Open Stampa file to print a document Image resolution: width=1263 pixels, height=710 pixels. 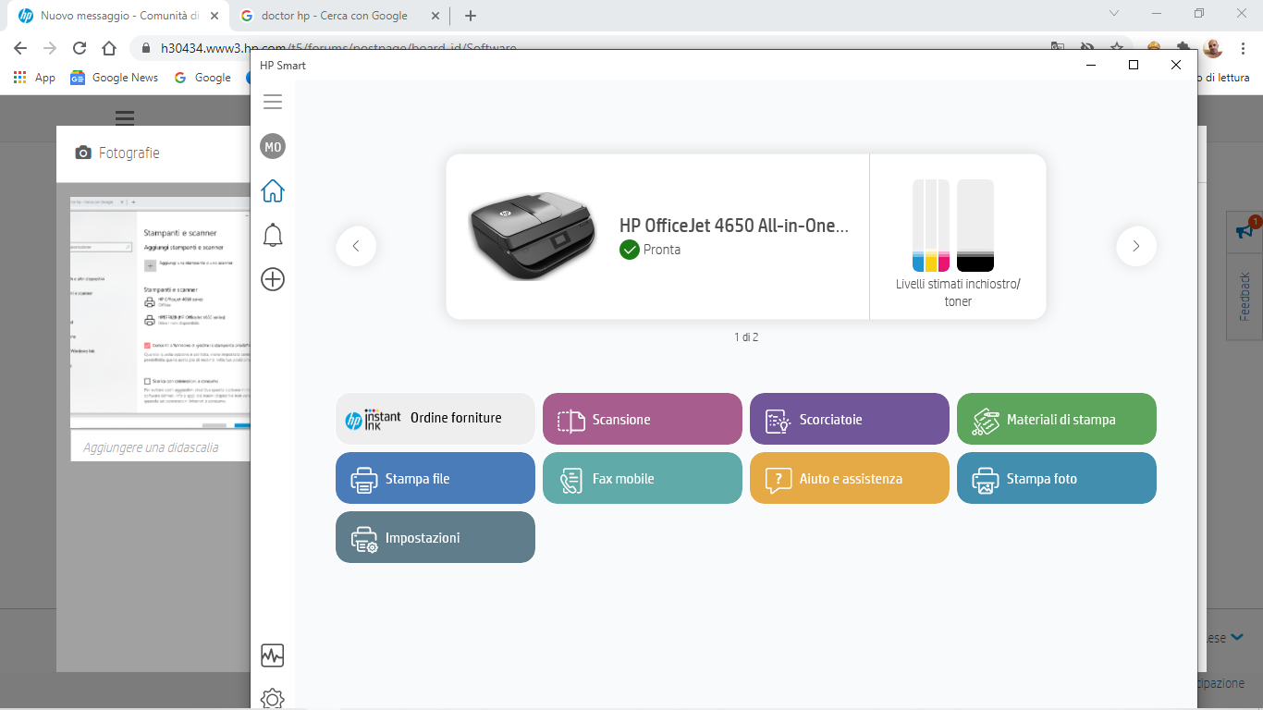click(x=435, y=478)
